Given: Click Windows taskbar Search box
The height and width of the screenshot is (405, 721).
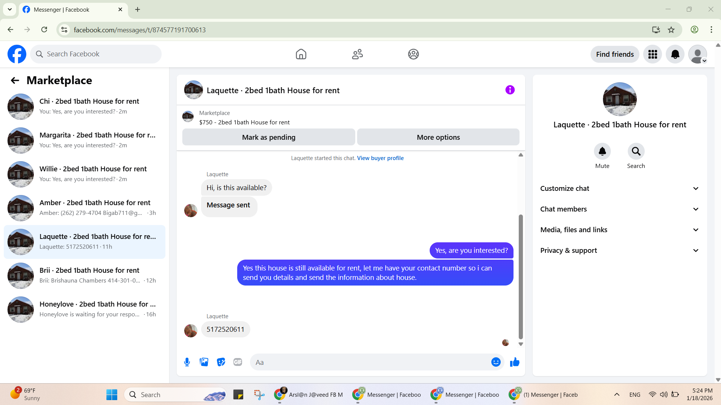Looking at the screenshot, I should (x=175, y=395).
